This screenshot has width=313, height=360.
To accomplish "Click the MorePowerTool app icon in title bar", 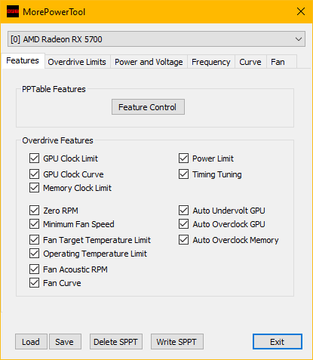I will pos(13,11).
